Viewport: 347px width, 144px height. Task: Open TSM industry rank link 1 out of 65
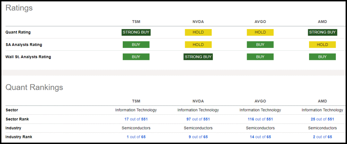tap(136, 137)
